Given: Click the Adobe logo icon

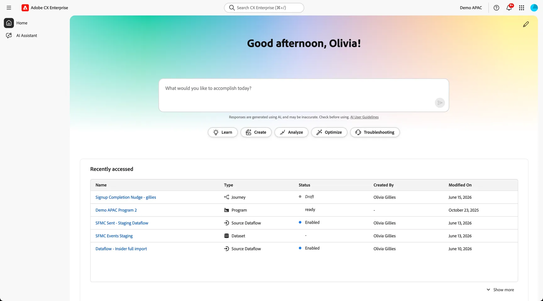Looking at the screenshot, I should pos(25,8).
